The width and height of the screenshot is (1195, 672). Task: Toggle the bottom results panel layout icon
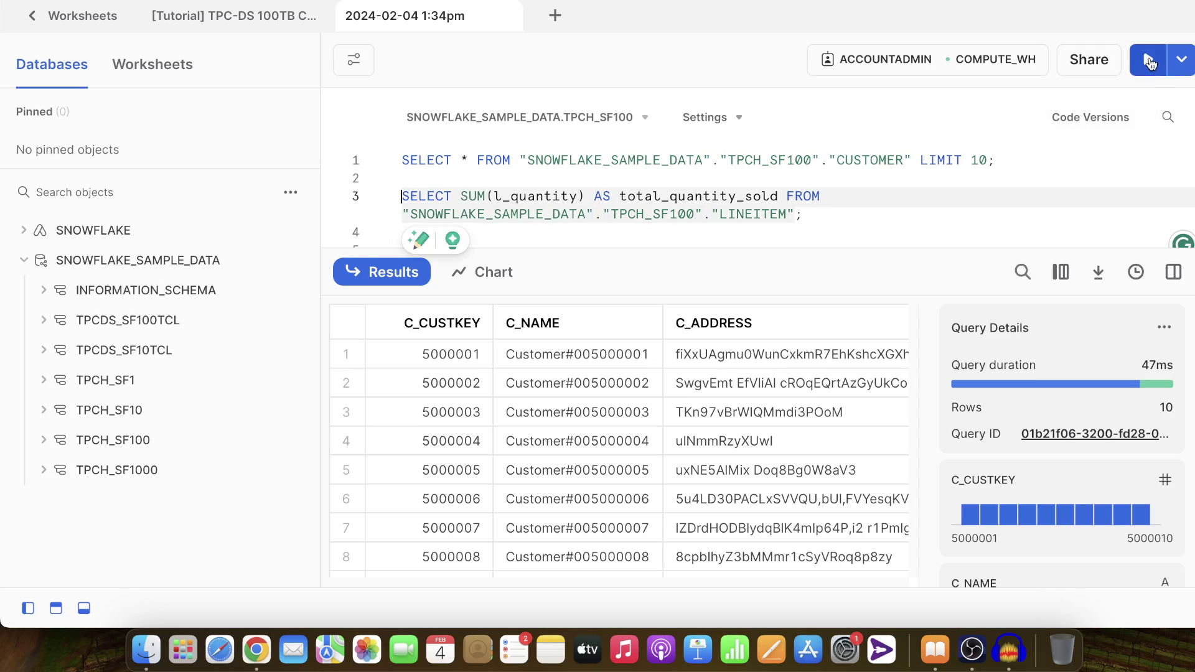pyautogui.click(x=84, y=608)
